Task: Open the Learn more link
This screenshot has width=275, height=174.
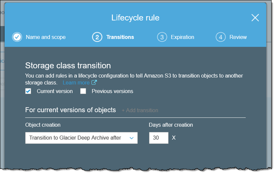Action: (x=76, y=83)
